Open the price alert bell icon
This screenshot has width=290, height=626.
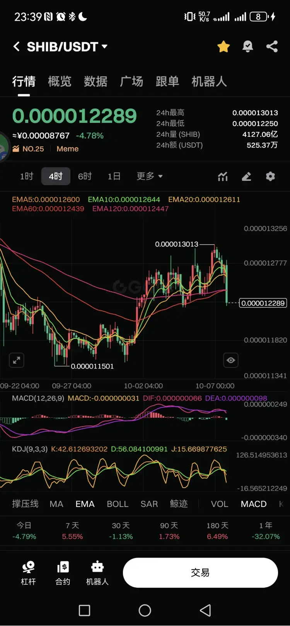point(247,47)
